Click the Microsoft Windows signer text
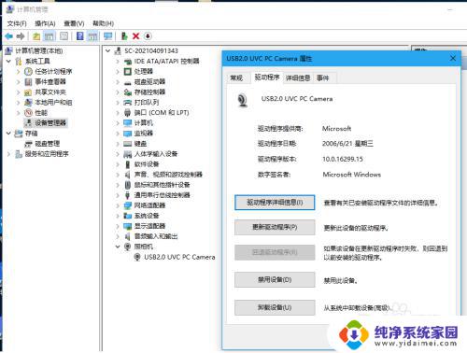The height and width of the screenshot is (353, 467). click(x=352, y=175)
